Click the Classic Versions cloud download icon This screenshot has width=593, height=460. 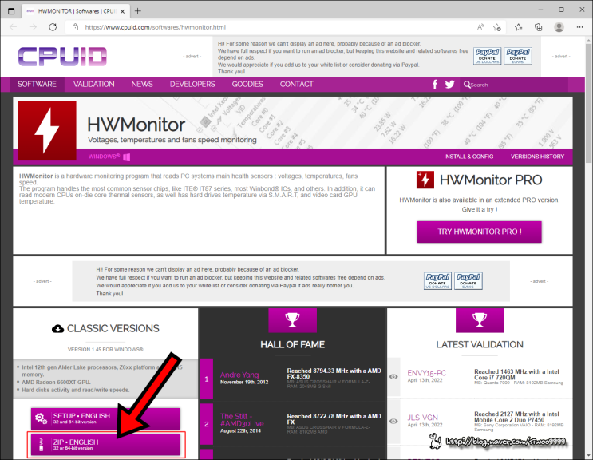[x=57, y=329]
